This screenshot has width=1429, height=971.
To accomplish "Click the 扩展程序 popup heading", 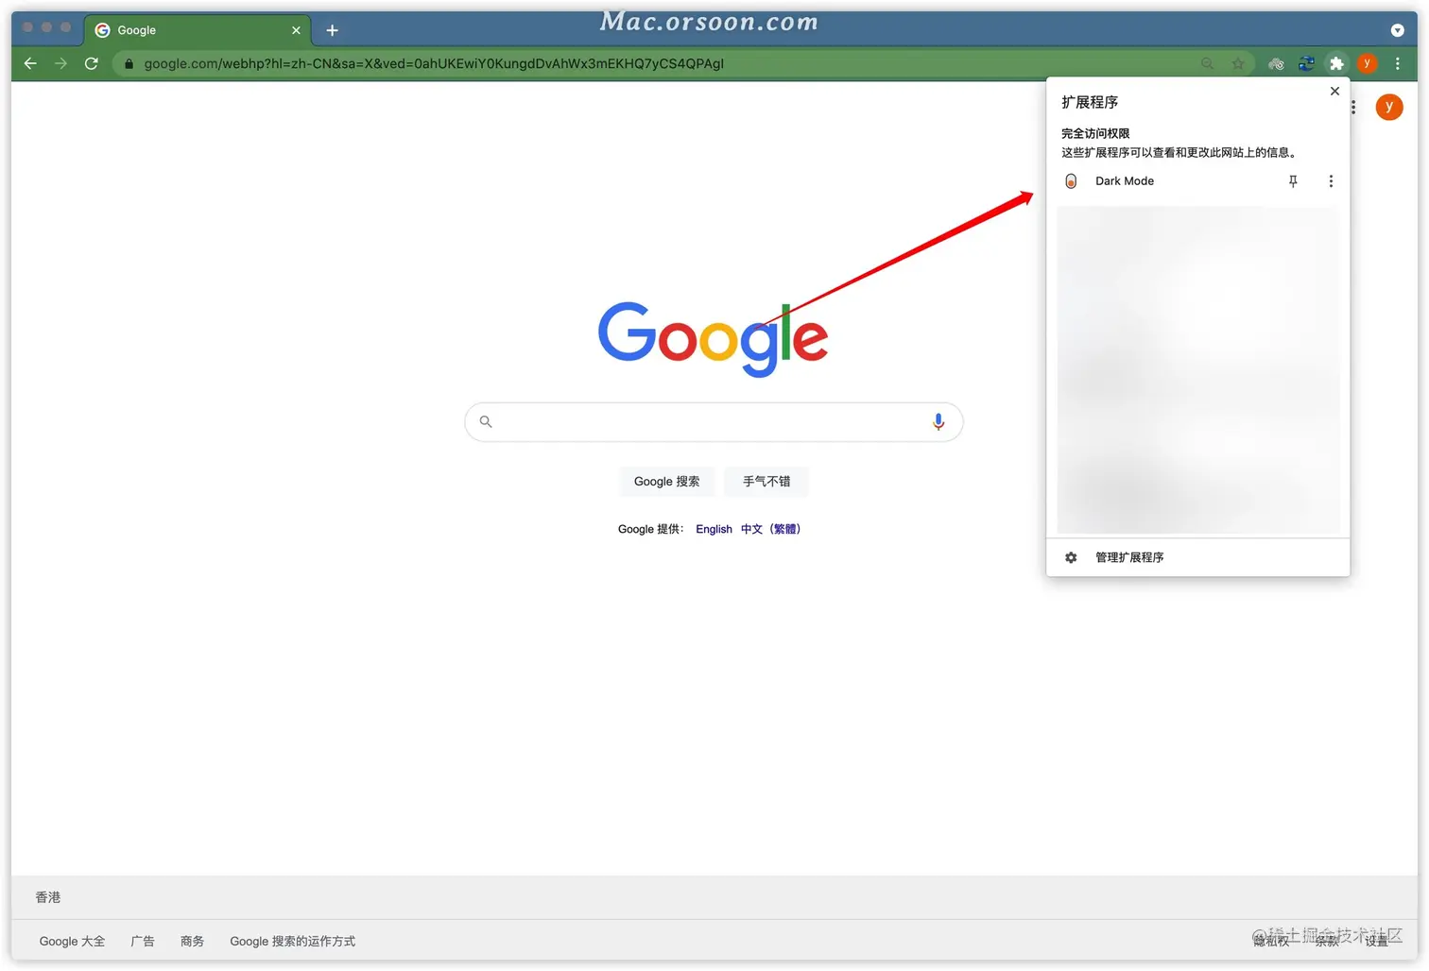I will coord(1090,102).
